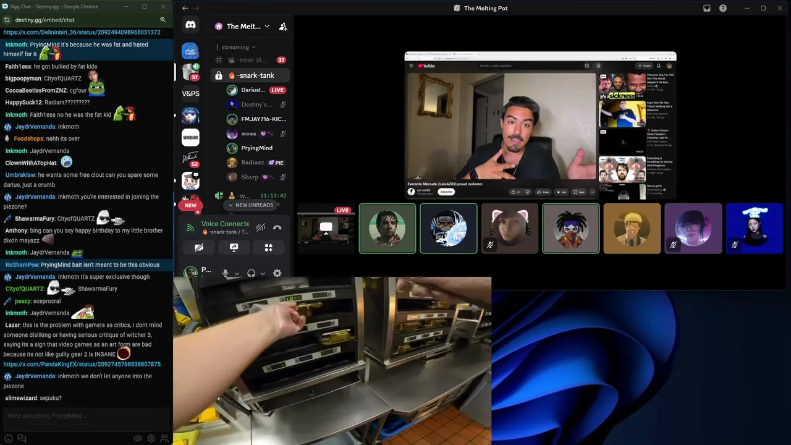Click username ClownWithATopHat in chat
The width and height of the screenshot is (791, 445).
coord(31,163)
